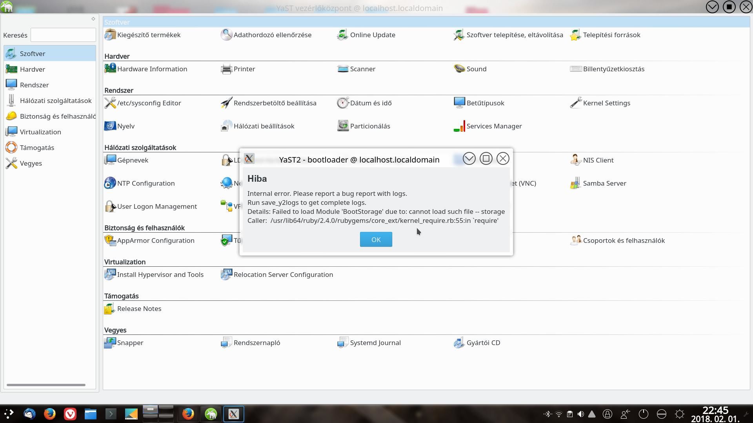Open the Printer setup module

[x=244, y=69]
